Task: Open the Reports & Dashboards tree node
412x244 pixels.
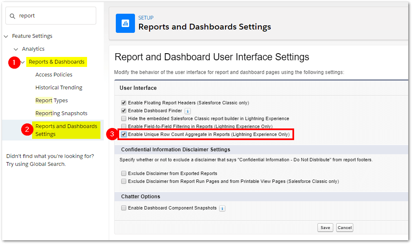Action: coord(57,62)
